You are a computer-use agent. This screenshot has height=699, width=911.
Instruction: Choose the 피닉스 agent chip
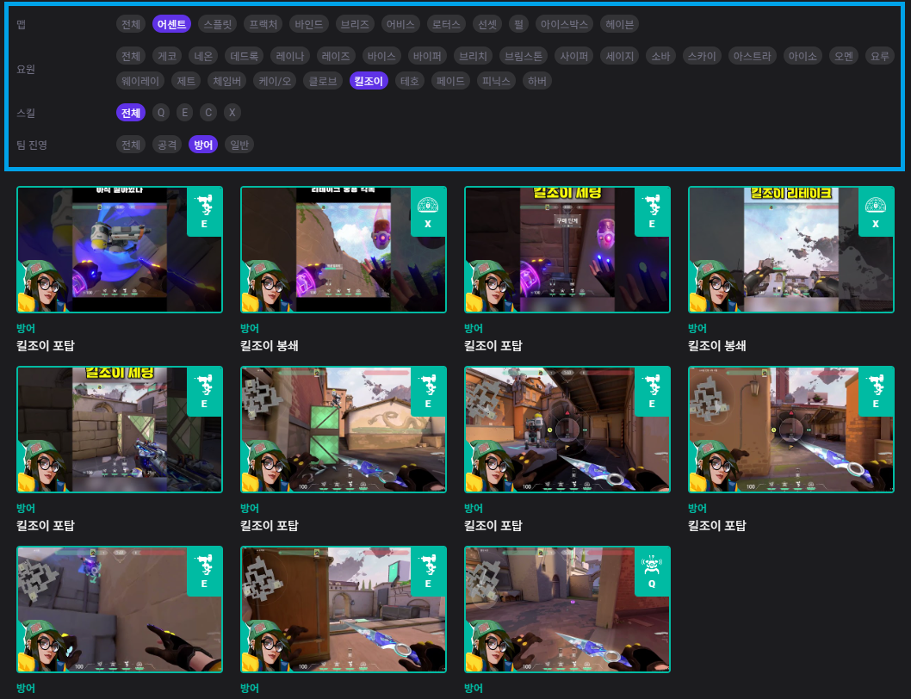pyautogui.click(x=496, y=81)
